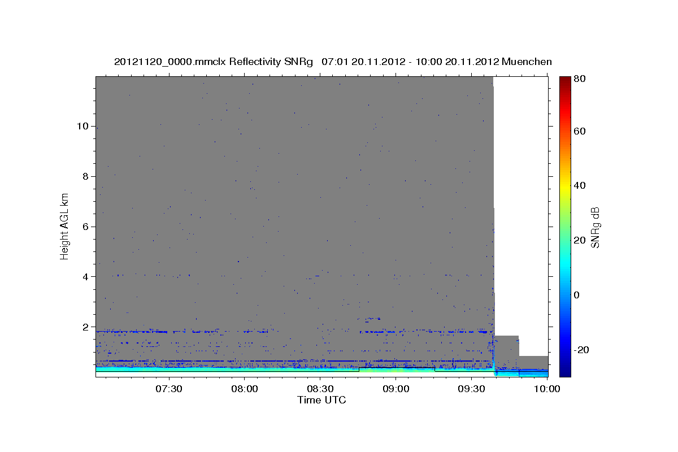Click the 08:00 time tick label
Viewport: 678px width, 452px height.
tap(244, 389)
